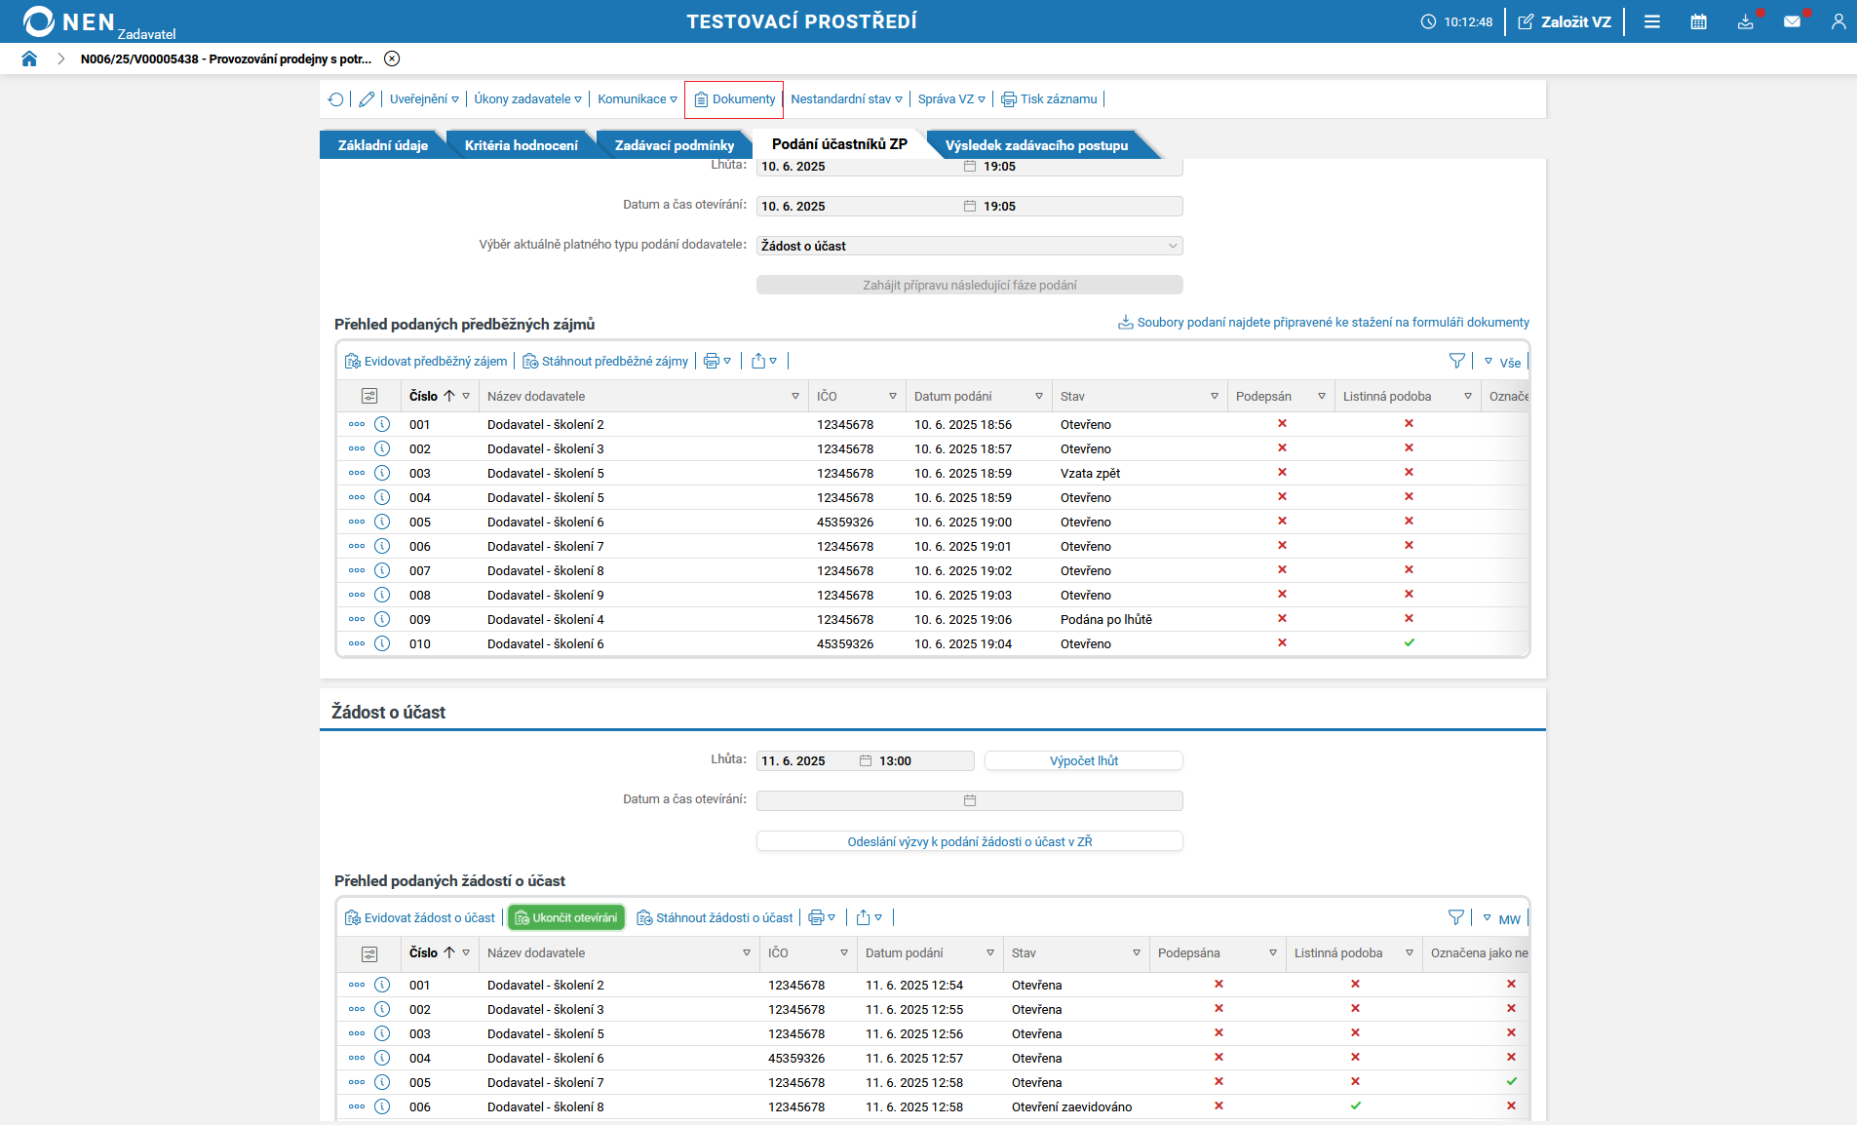Image resolution: width=1857 pixels, height=1125 pixels.
Task: Click green check in Listinná podoba of žádost 006
Action: (x=1355, y=1106)
